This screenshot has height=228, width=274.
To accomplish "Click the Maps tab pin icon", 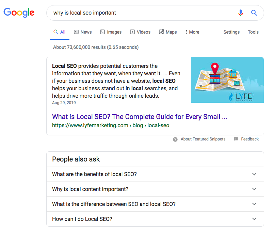I will pyautogui.click(x=161, y=32).
